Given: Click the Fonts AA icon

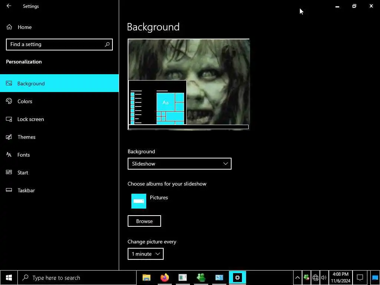Looking at the screenshot, I should tap(9, 154).
